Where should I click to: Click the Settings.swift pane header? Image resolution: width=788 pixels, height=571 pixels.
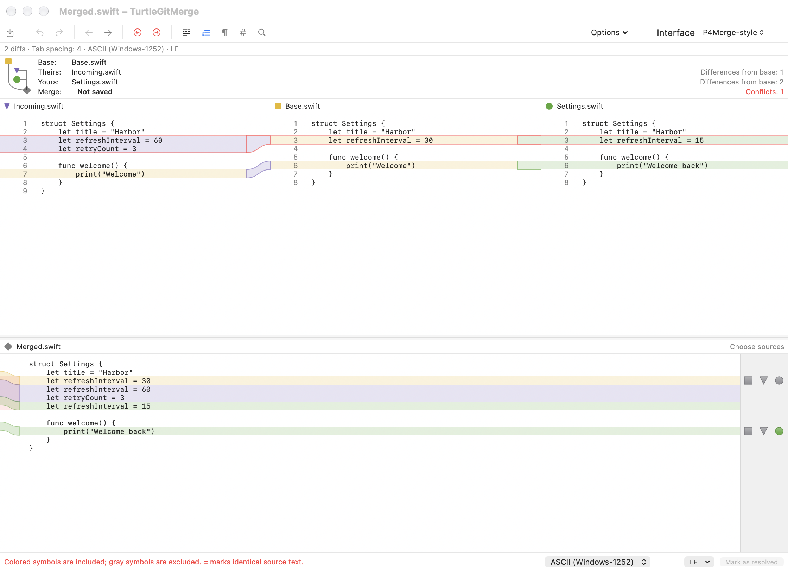pos(665,106)
